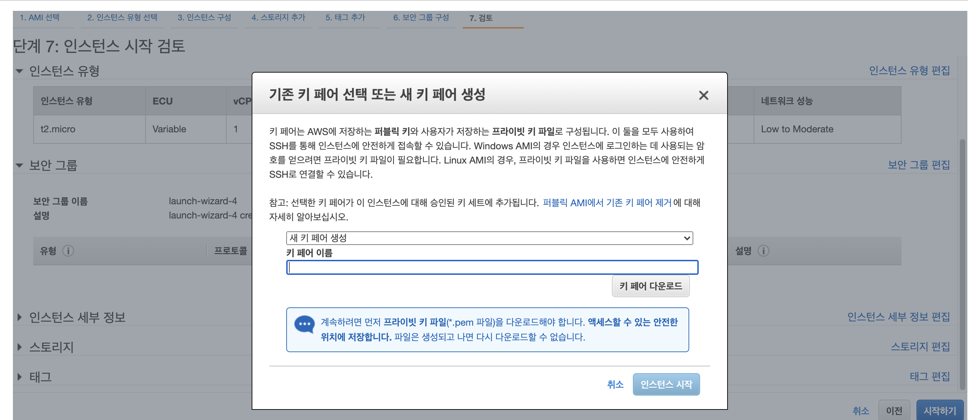Expand the 인스턴스 세부 정보 section

tap(20, 317)
